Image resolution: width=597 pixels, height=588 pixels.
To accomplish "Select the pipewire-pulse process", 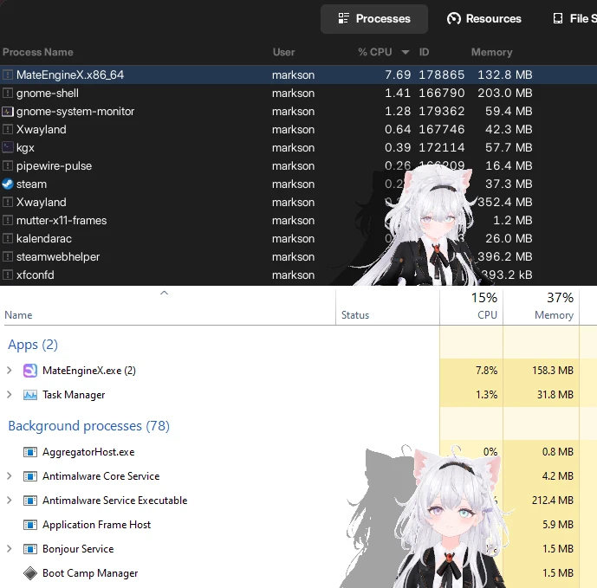I will (x=298, y=165).
